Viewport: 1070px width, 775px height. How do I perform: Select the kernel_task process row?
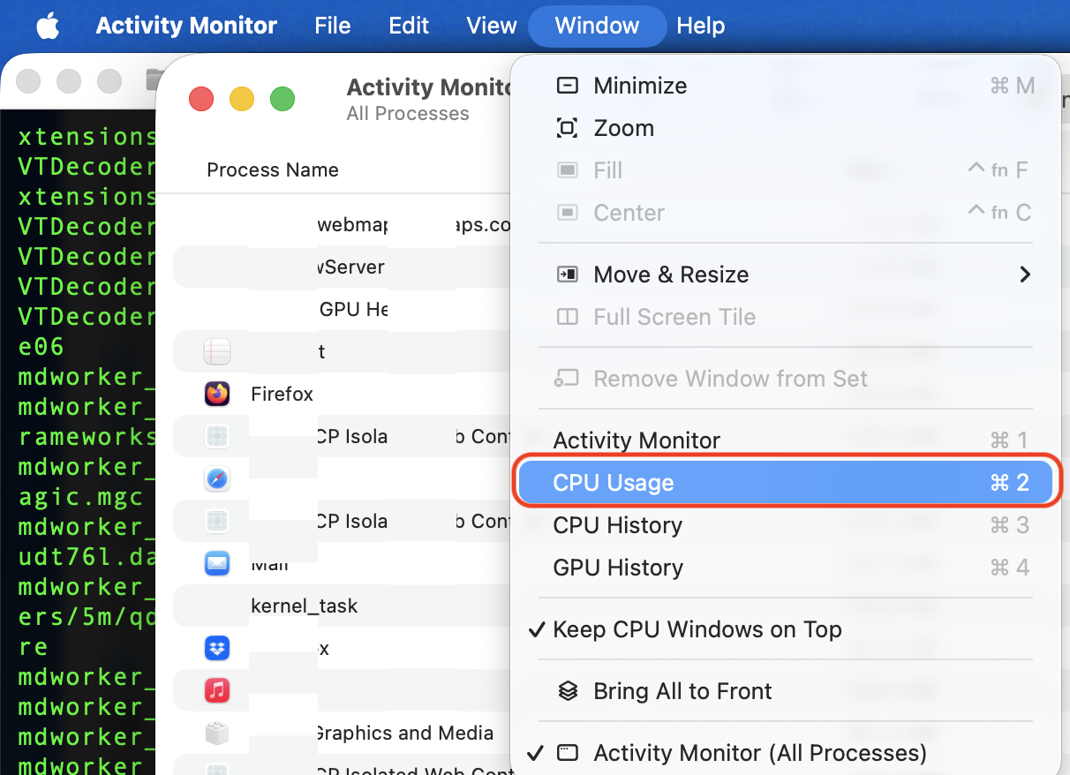click(305, 606)
